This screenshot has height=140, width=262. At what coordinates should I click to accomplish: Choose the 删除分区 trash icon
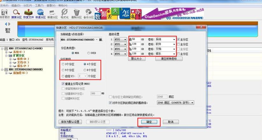(76, 14)
